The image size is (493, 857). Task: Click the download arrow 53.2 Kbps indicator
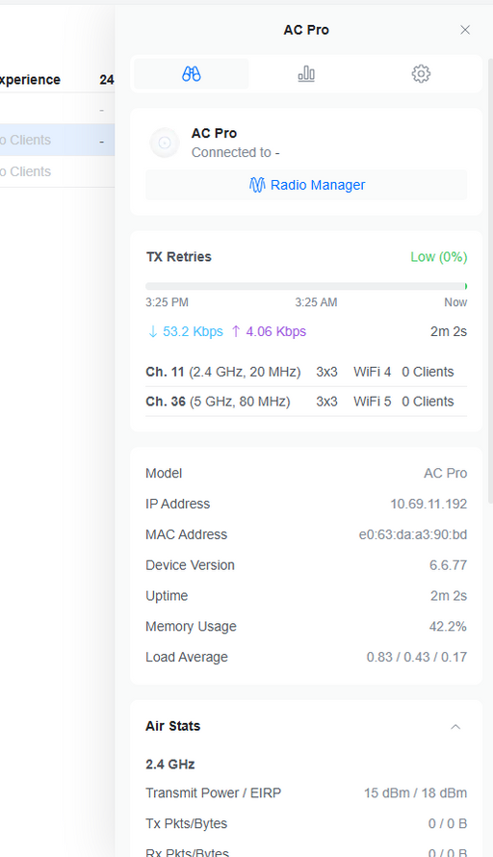point(185,331)
